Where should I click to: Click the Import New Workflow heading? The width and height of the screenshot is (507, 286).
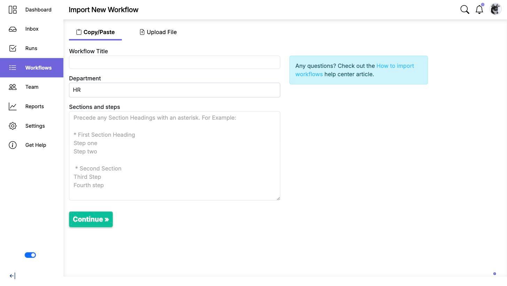[103, 10]
